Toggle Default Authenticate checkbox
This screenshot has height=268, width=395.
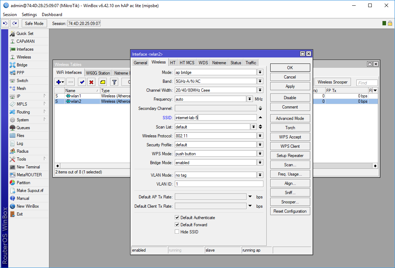point(177,217)
